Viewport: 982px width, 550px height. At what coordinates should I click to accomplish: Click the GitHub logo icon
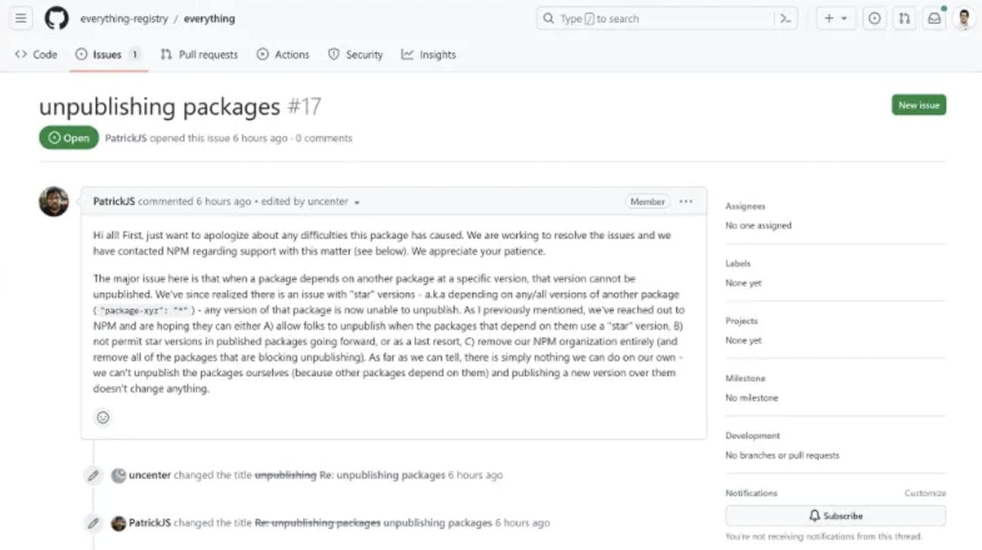click(x=56, y=19)
